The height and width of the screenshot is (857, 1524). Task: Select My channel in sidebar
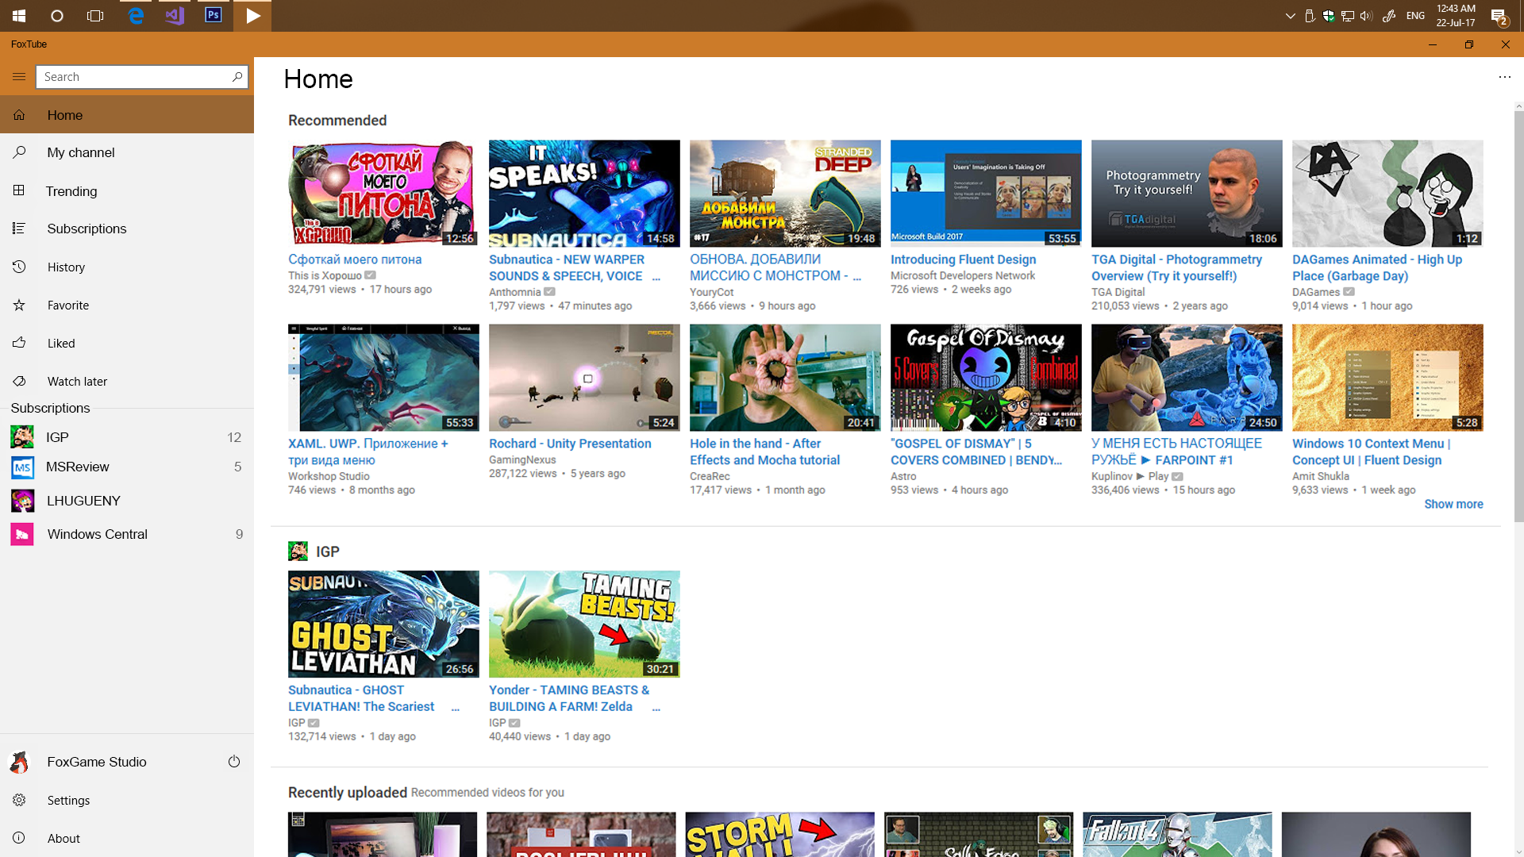point(81,152)
